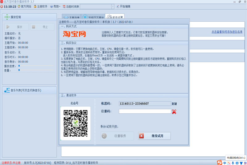This screenshot has height=165, width=247.
Task: Click the 播放 play button
Action: pos(17,27)
